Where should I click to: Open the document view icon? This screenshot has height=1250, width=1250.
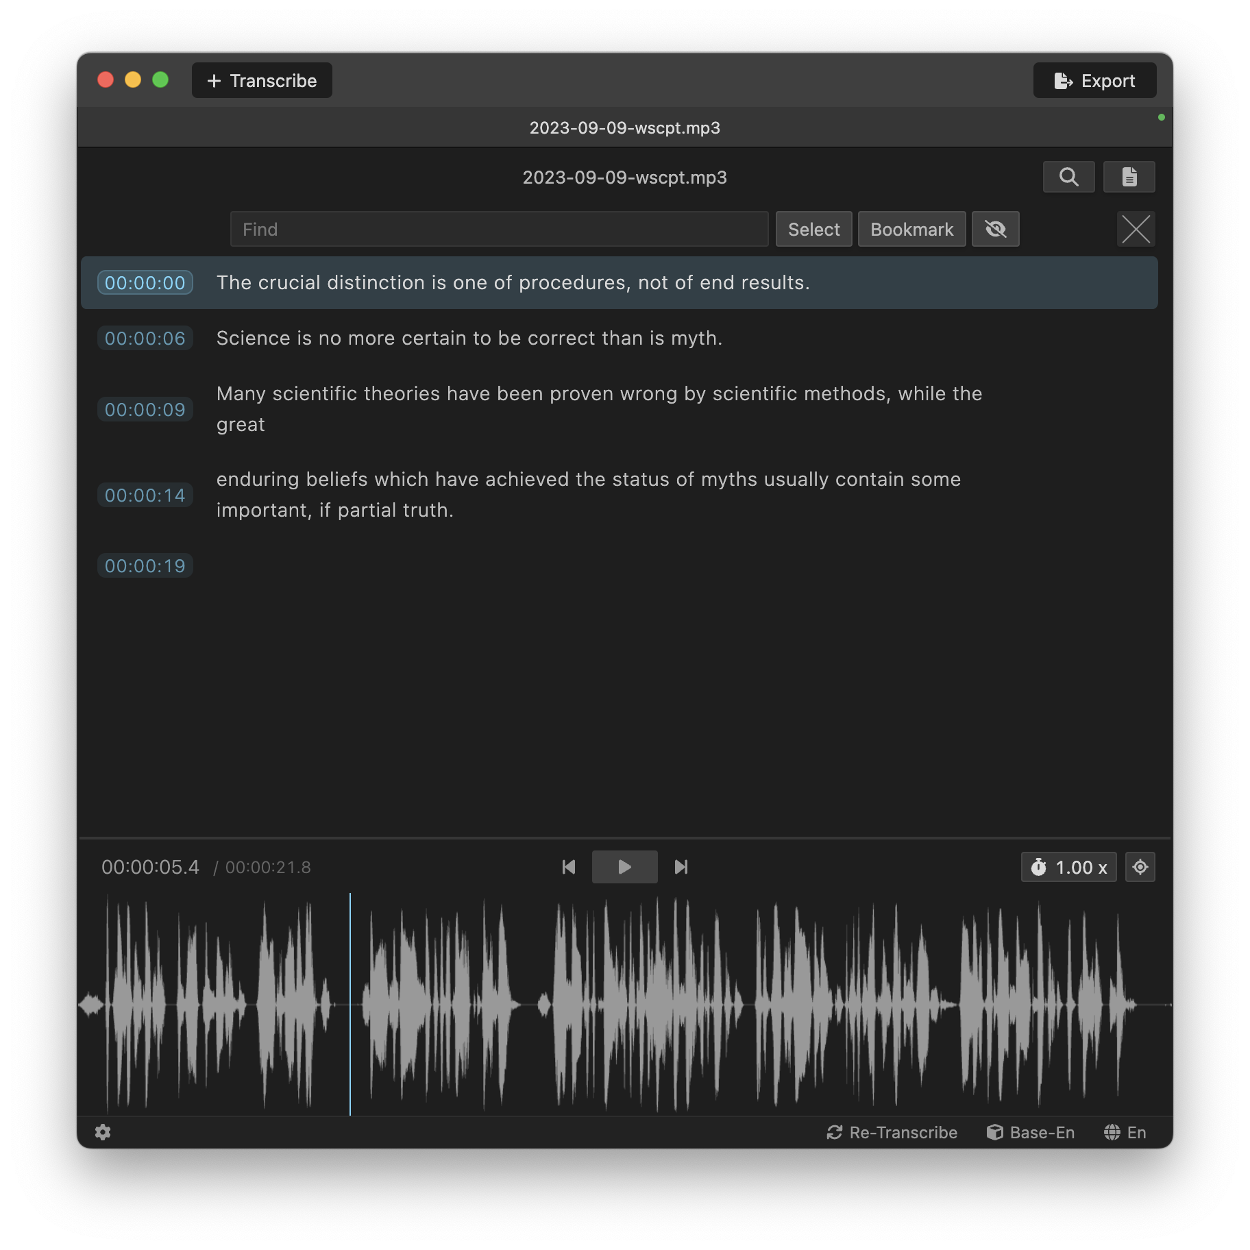[x=1129, y=177]
